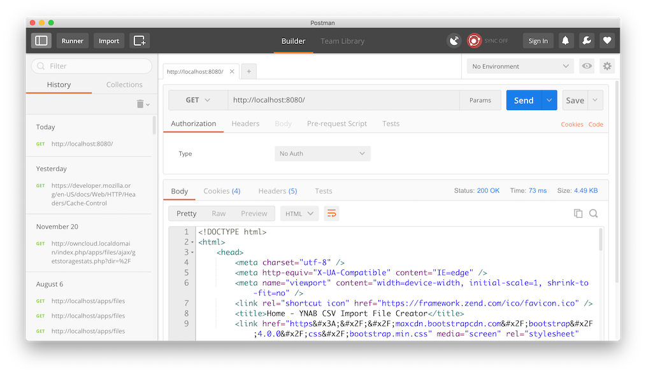Copy response body to clipboard
Screen dimensions: 646x375
coord(578,213)
